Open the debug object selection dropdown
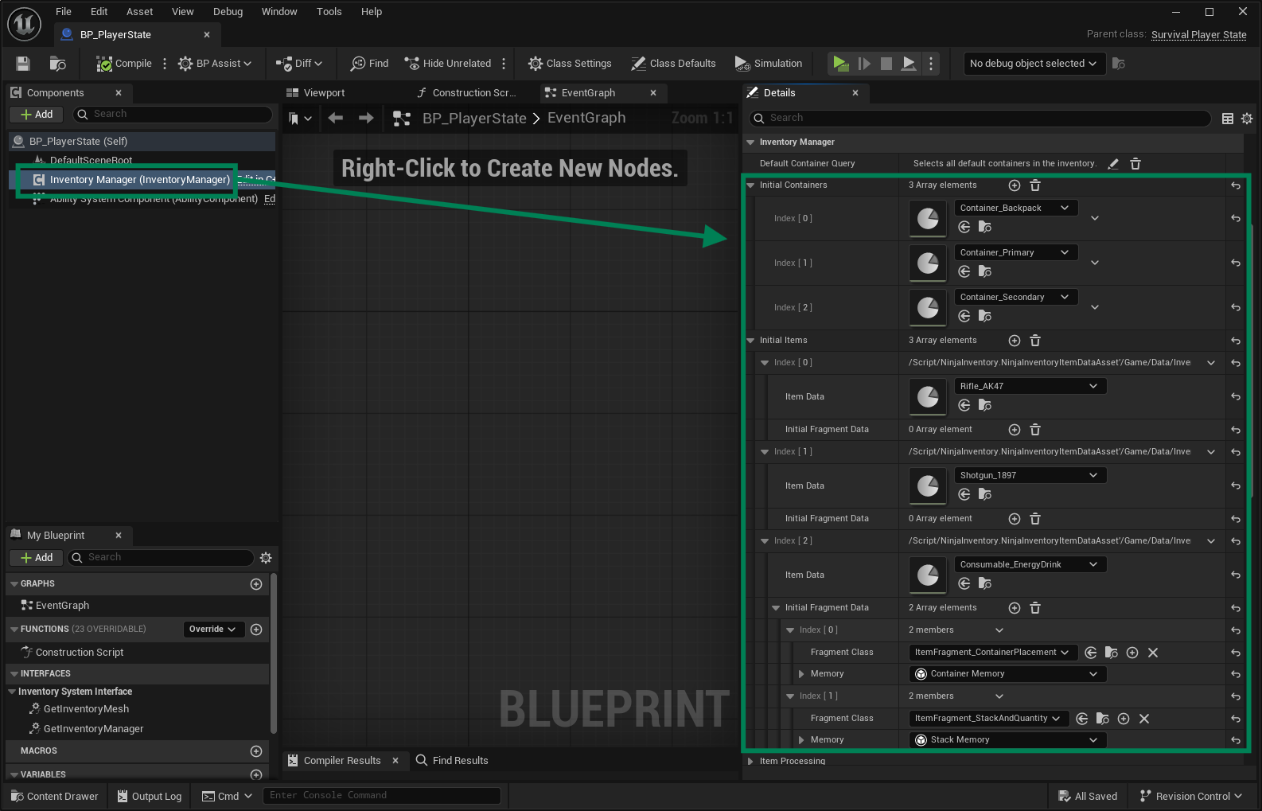 click(1033, 64)
